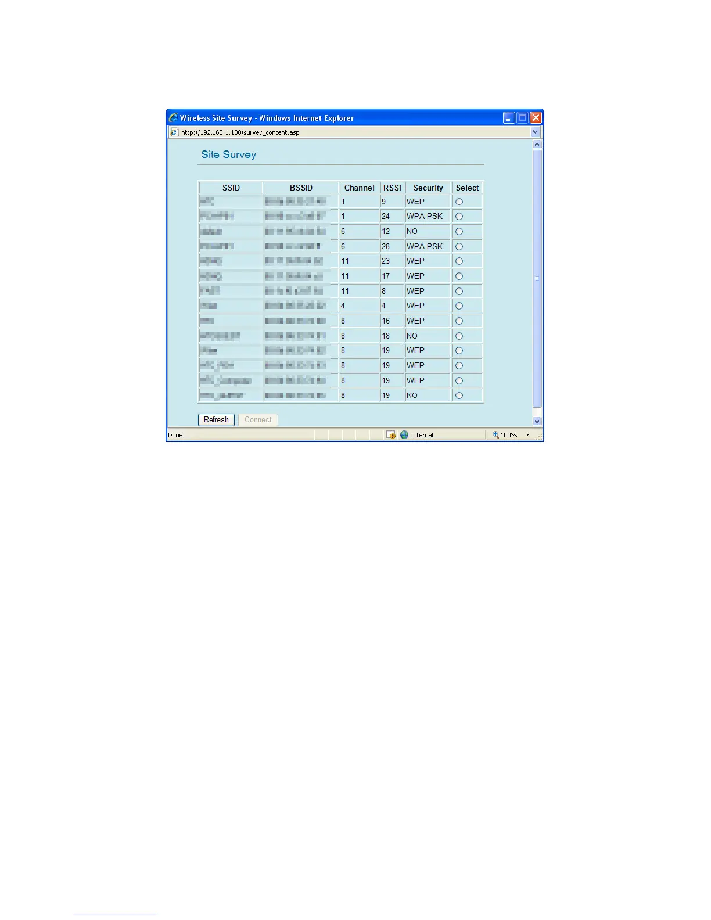711x920 pixels.
Task: Click the page icon beside the URL
Action: click(174, 132)
